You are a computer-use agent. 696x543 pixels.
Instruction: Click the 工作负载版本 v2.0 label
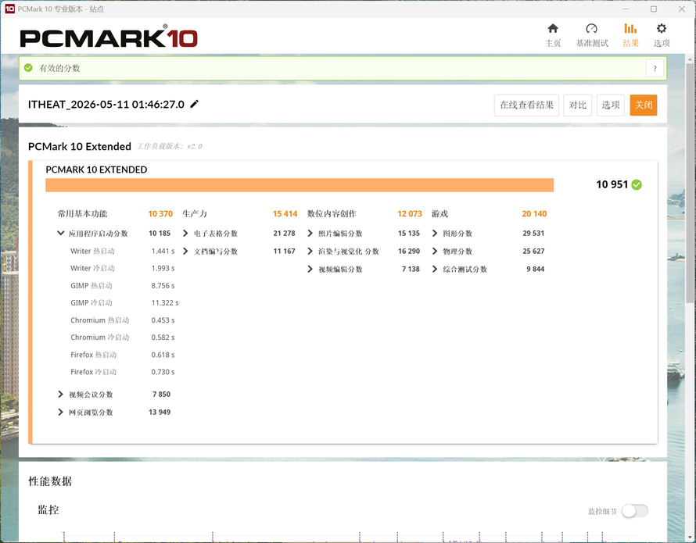point(170,146)
